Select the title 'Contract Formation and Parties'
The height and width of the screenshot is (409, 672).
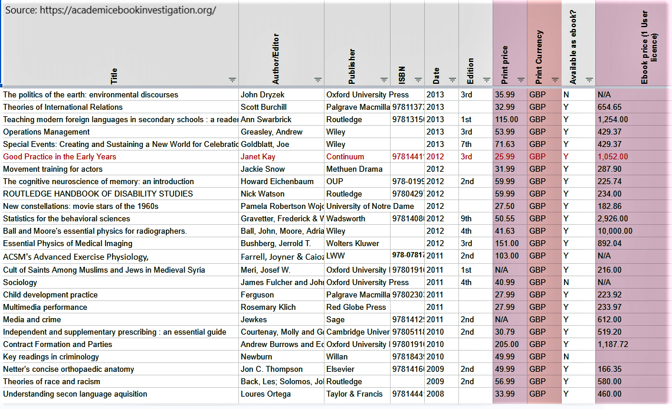point(57,344)
